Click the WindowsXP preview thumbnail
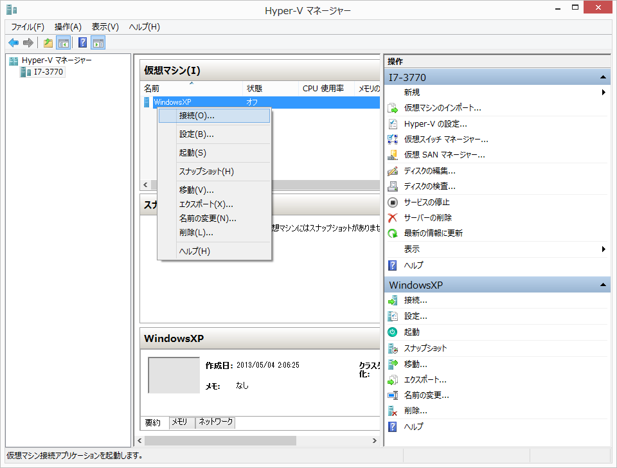 pos(174,375)
